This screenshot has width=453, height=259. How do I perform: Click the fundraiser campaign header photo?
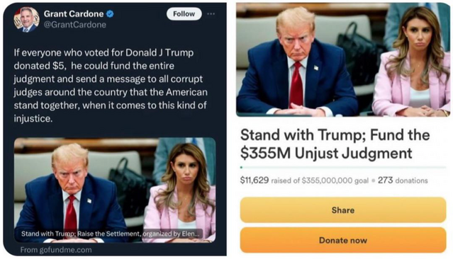tap(343, 59)
